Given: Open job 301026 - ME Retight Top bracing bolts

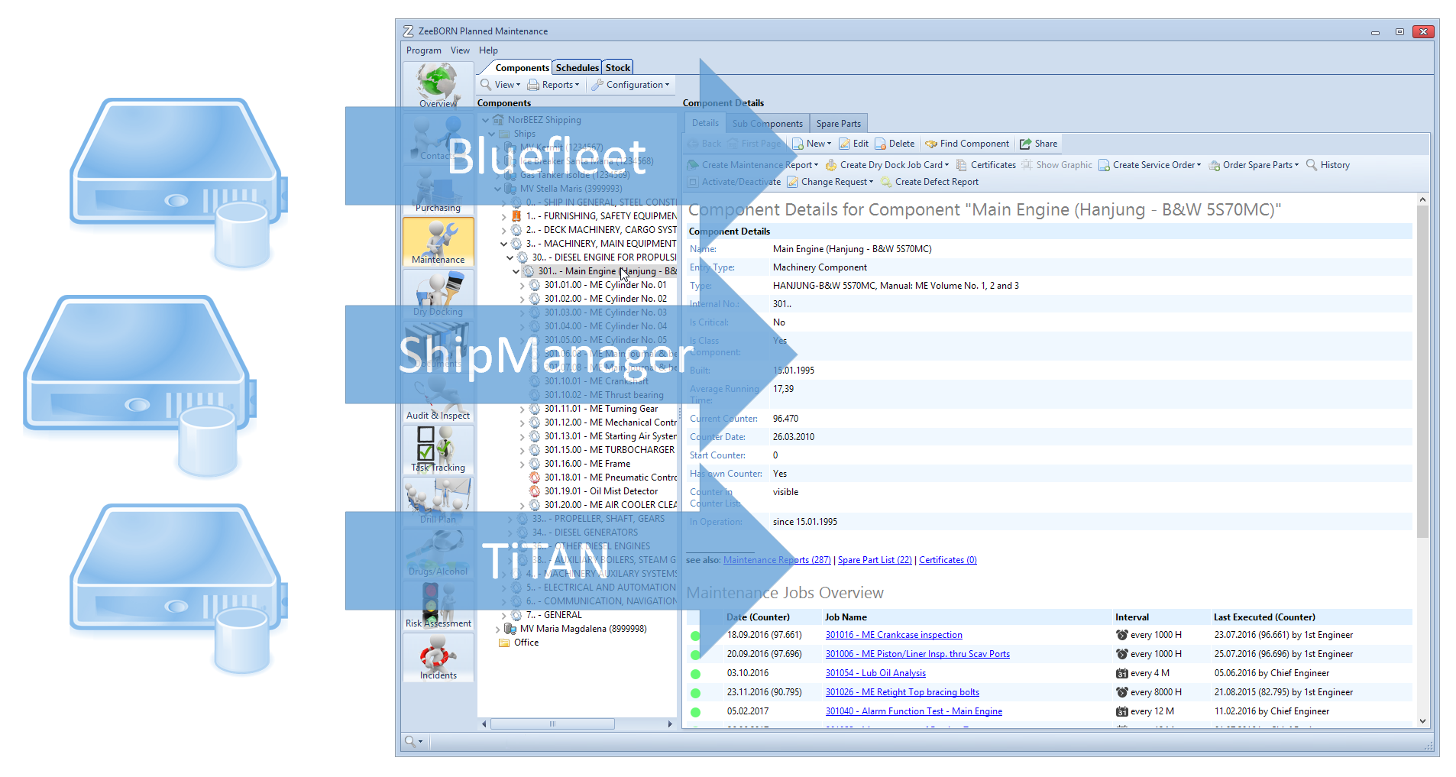Looking at the screenshot, I should pyautogui.click(x=902, y=692).
